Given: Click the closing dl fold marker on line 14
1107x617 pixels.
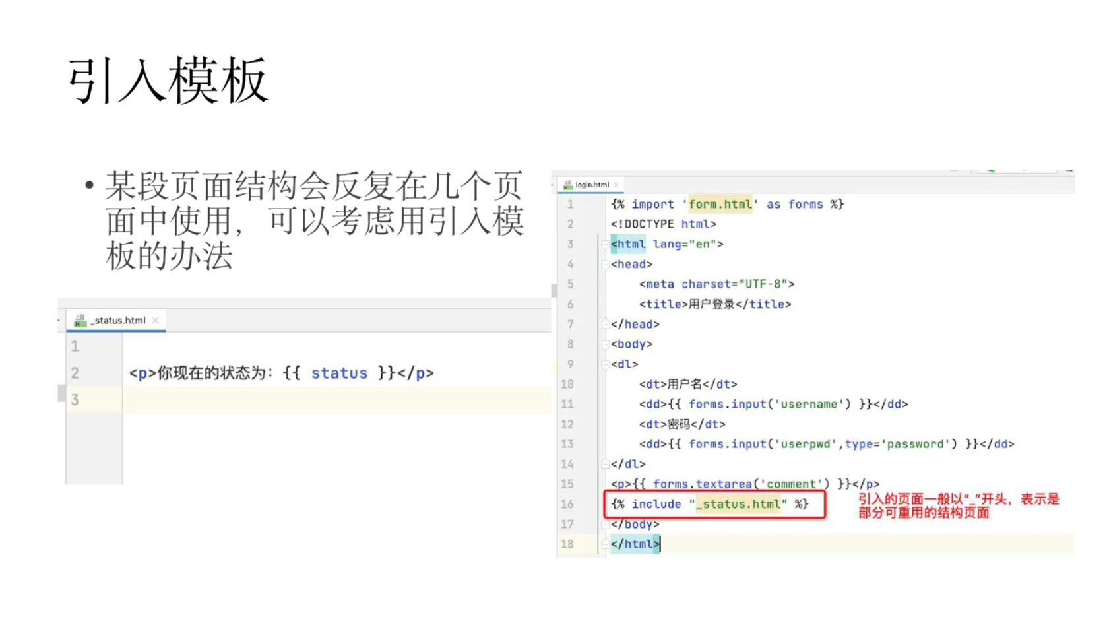Looking at the screenshot, I should click(x=605, y=464).
